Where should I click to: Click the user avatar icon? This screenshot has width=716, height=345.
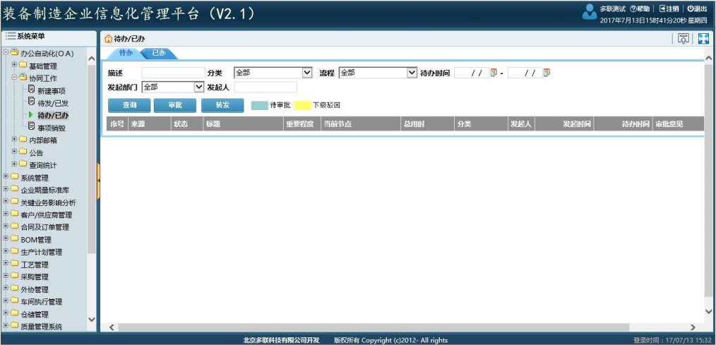pos(589,12)
